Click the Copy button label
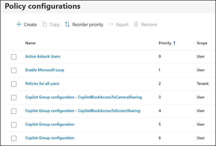The height and width of the screenshot is (146, 216). 55,25
